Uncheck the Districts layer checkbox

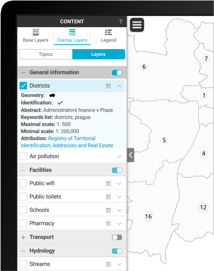point(23,86)
